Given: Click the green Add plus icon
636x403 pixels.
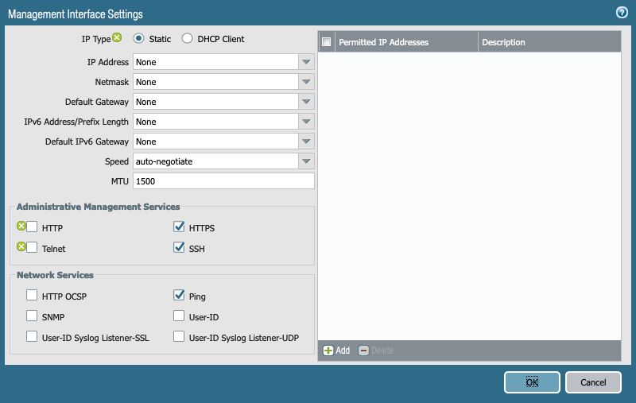Looking at the screenshot, I should tap(328, 351).
